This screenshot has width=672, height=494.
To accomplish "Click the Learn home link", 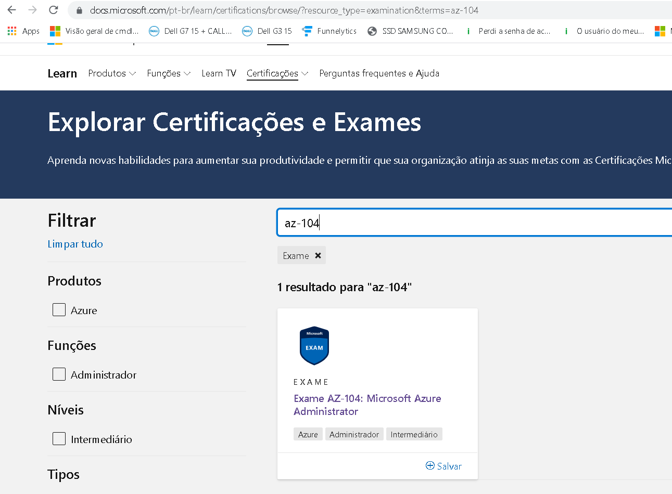I will point(62,73).
